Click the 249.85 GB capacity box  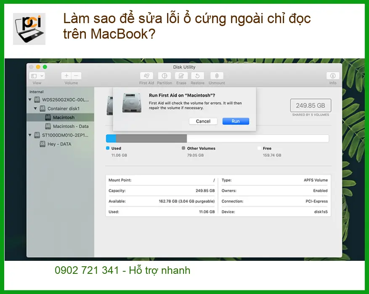(311, 105)
